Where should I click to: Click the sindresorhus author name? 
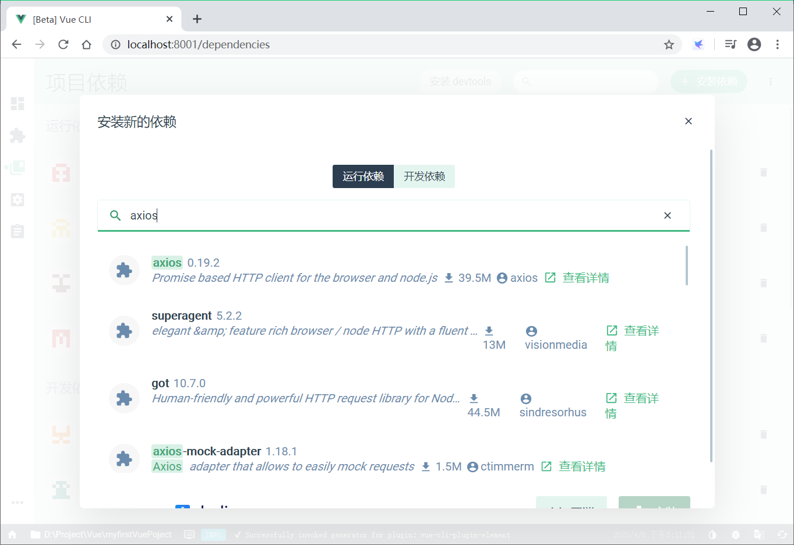[553, 412]
